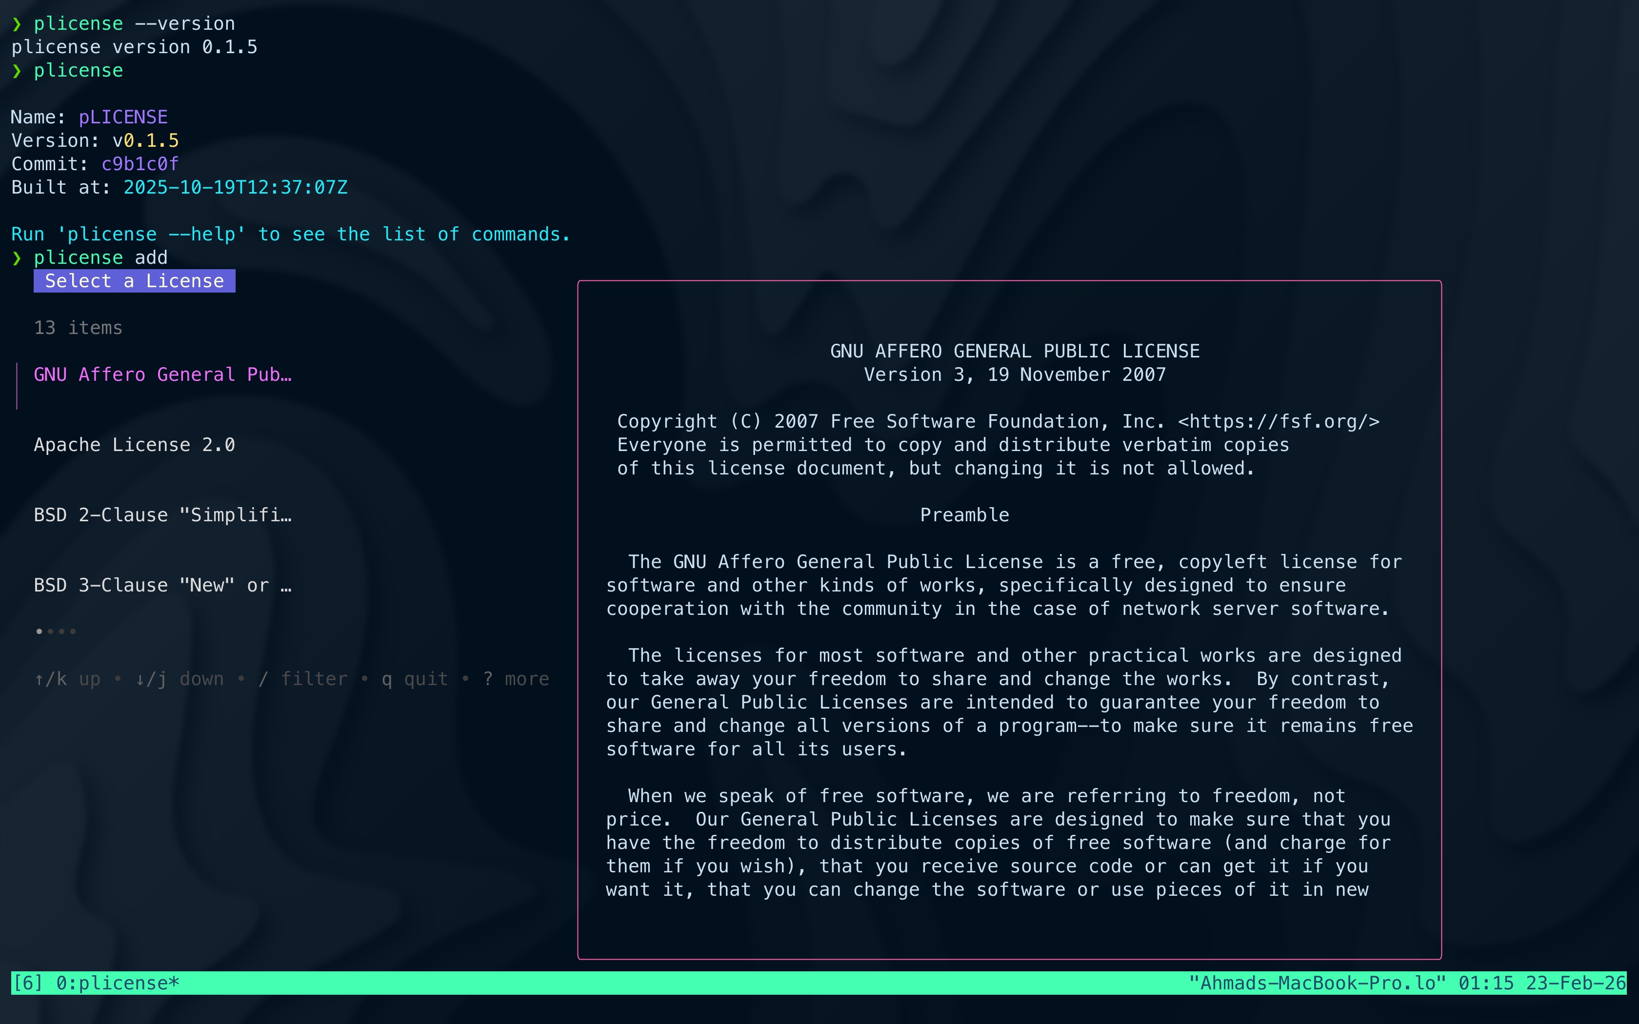Choose BSD 2-Clause Simplified license entry

pyautogui.click(x=162, y=515)
